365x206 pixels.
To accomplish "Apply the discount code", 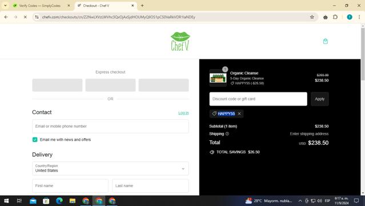I will pyautogui.click(x=320, y=99).
